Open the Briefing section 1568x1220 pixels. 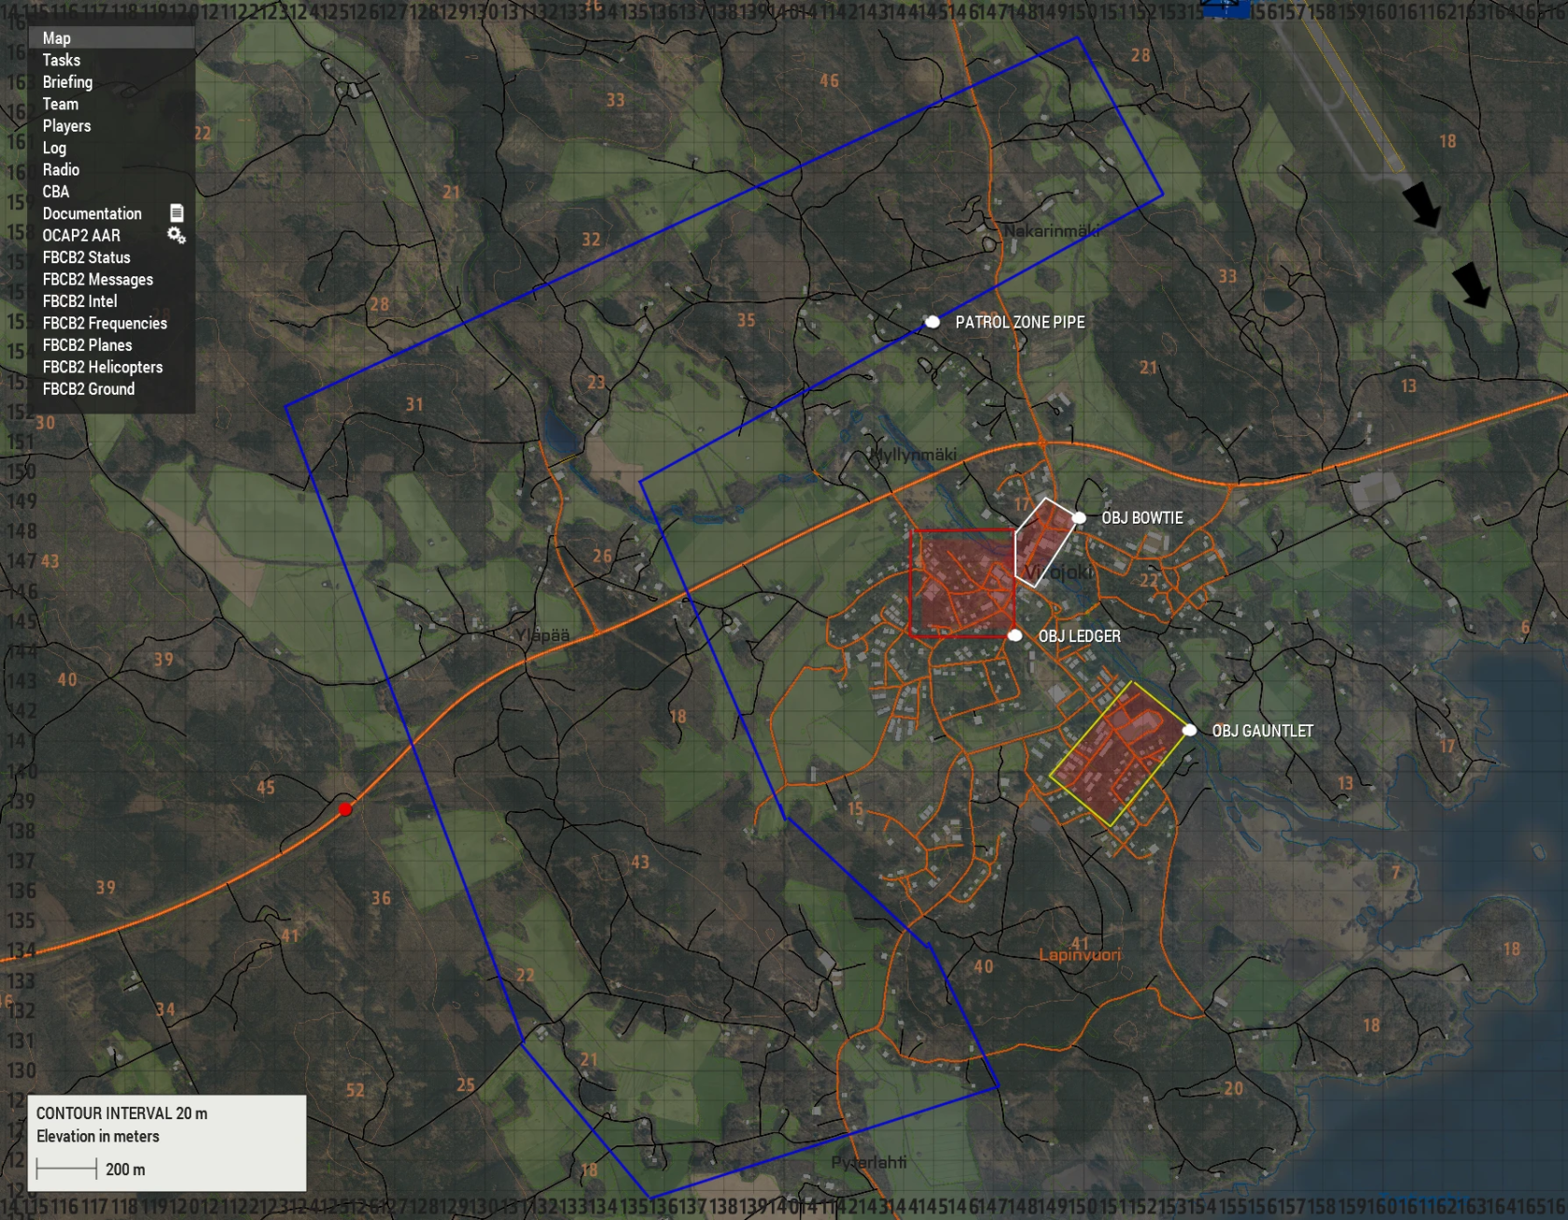tap(67, 82)
